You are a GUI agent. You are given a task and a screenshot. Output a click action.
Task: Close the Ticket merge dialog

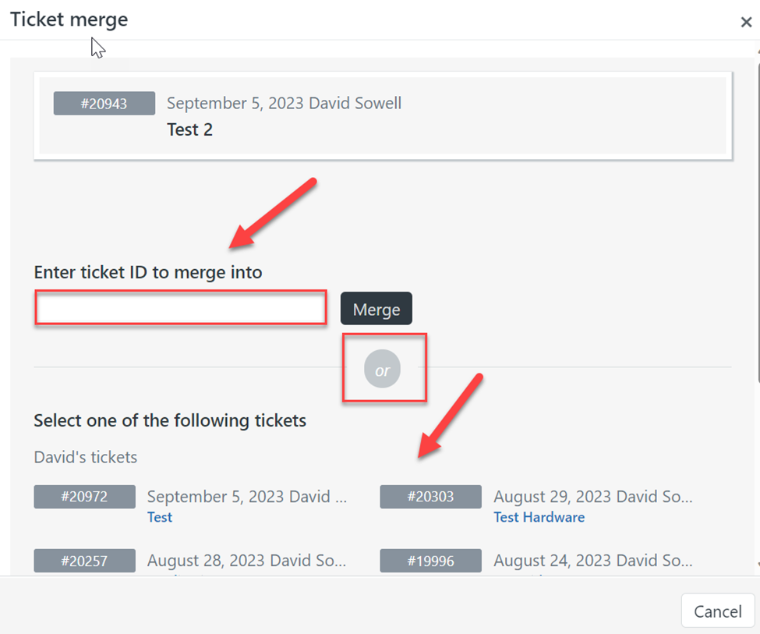[x=745, y=22]
